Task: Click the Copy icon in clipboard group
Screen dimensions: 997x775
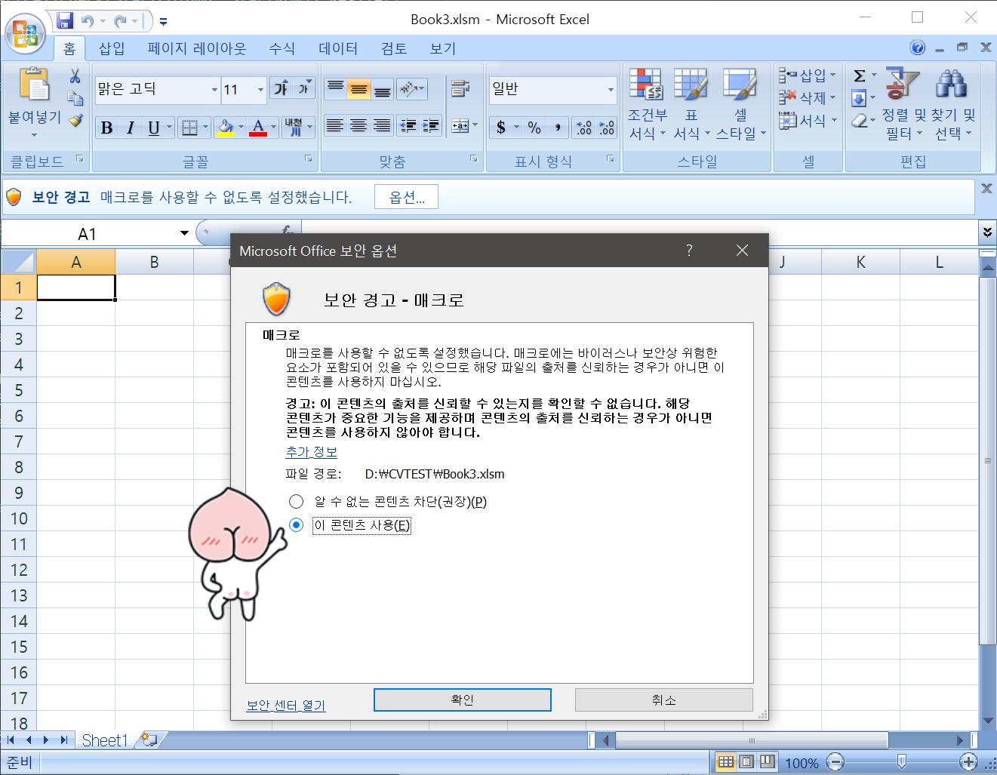Action: click(x=75, y=98)
